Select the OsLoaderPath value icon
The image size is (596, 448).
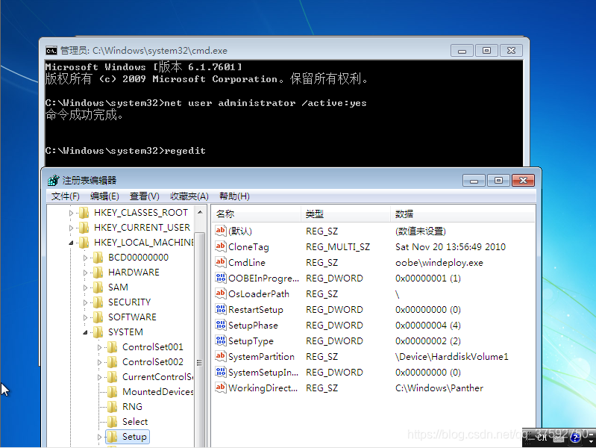coord(221,293)
